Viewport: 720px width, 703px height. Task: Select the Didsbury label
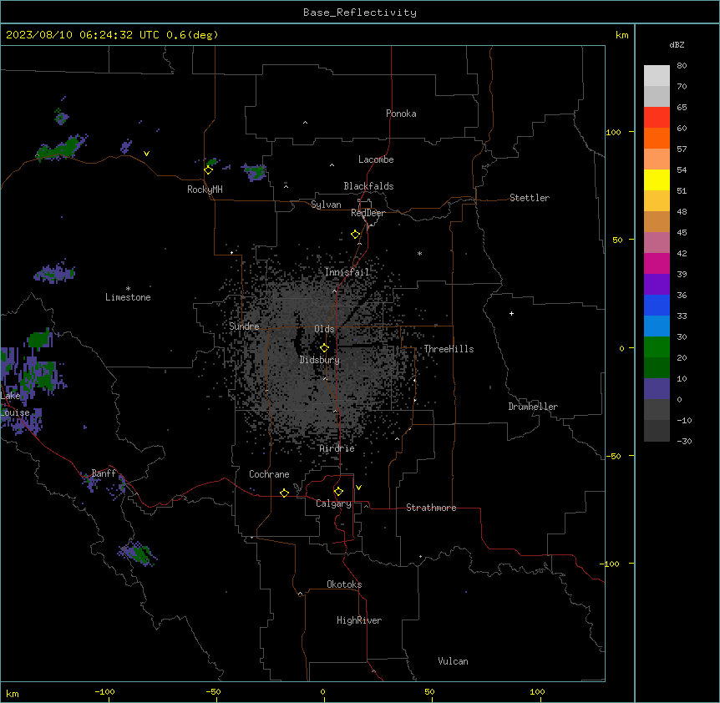(320, 360)
